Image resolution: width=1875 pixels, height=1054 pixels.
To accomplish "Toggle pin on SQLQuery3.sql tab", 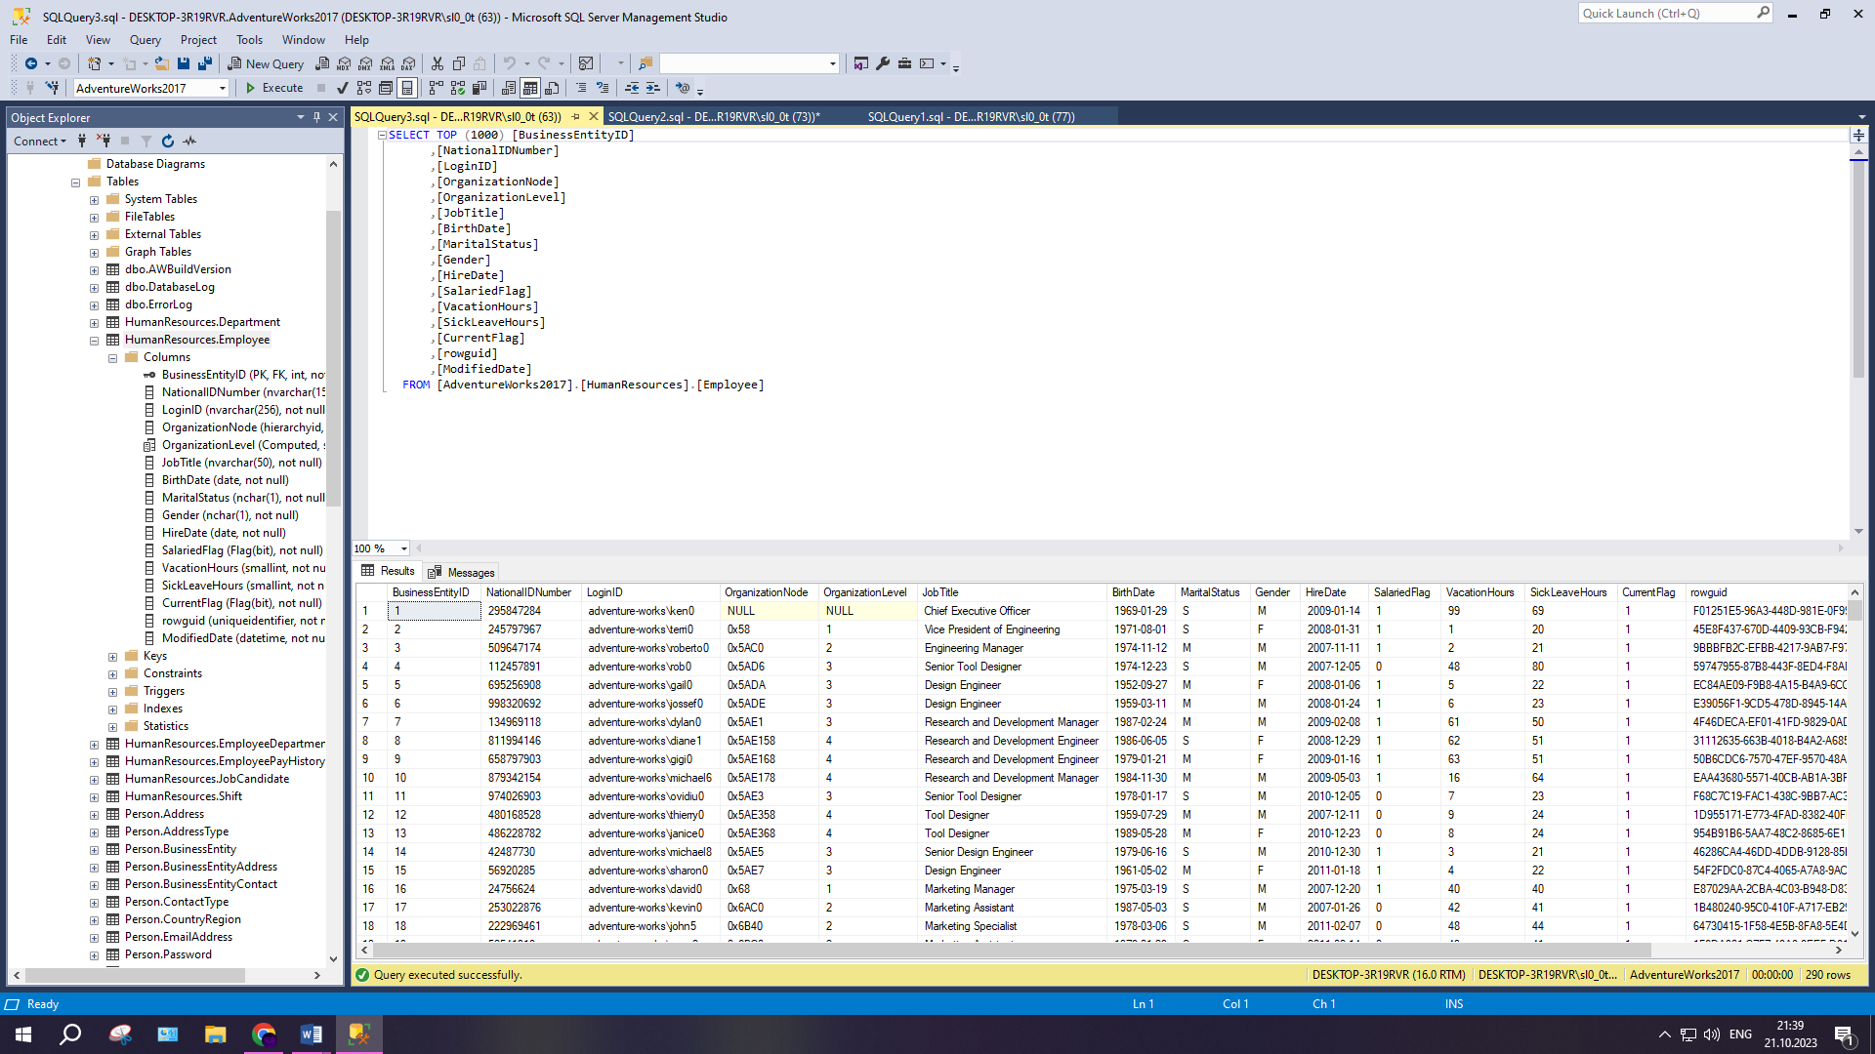I will (576, 117).
